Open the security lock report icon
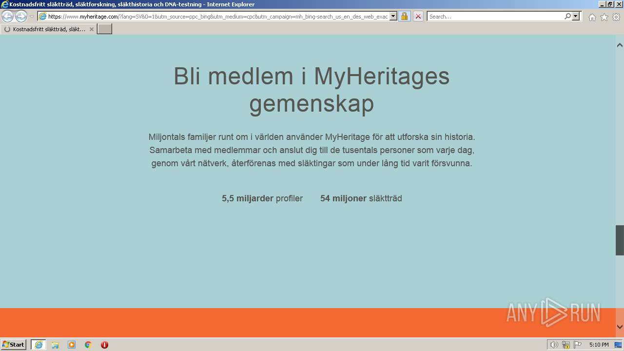This screenshot has height=351, width=624. pyautogui.click(x=404, y=16)
